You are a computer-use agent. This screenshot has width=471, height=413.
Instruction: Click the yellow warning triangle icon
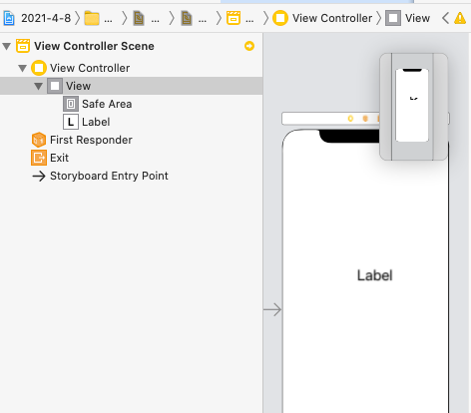(x=460, y=18)
